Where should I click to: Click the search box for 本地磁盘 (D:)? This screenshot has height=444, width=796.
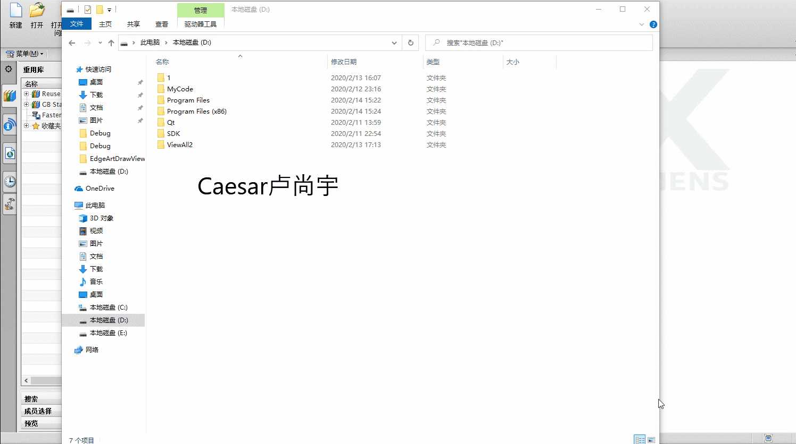(539, 43)
